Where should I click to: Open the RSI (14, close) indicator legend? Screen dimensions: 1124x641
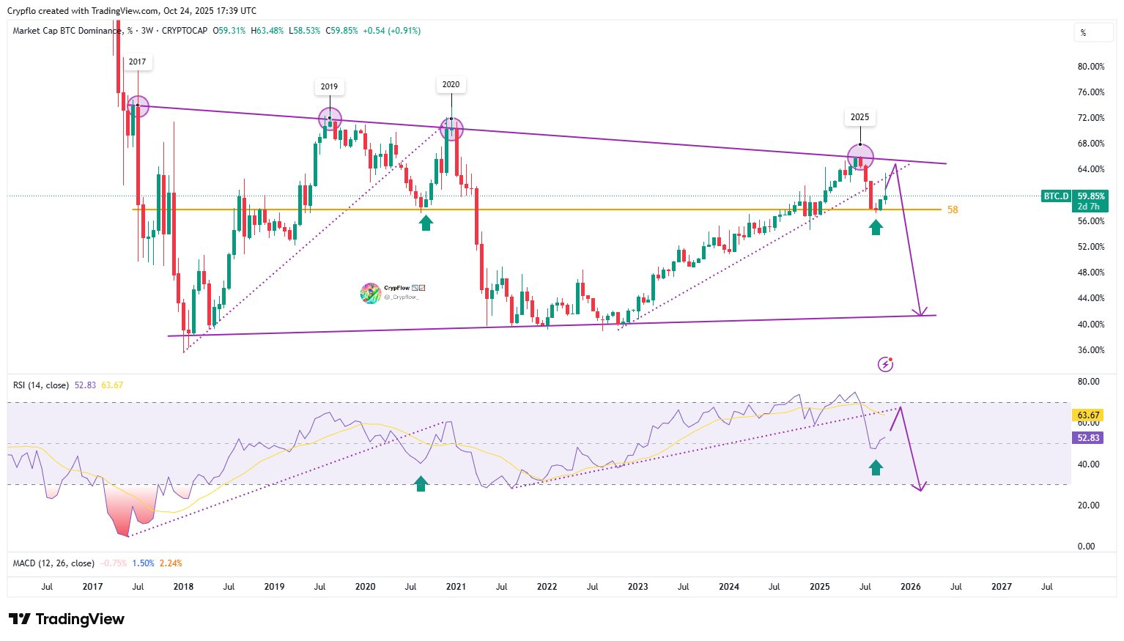pos(41,385)
